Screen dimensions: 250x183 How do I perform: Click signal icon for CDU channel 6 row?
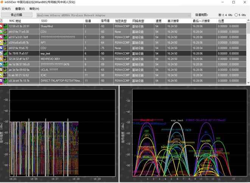click(5, 48)
